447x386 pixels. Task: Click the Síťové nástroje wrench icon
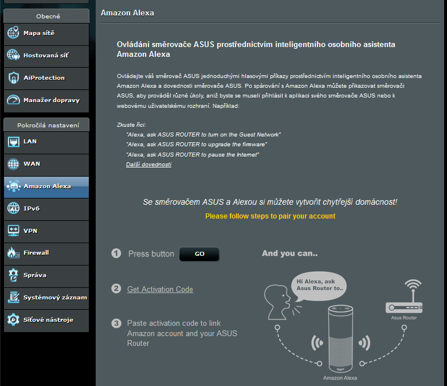[13, 319]
